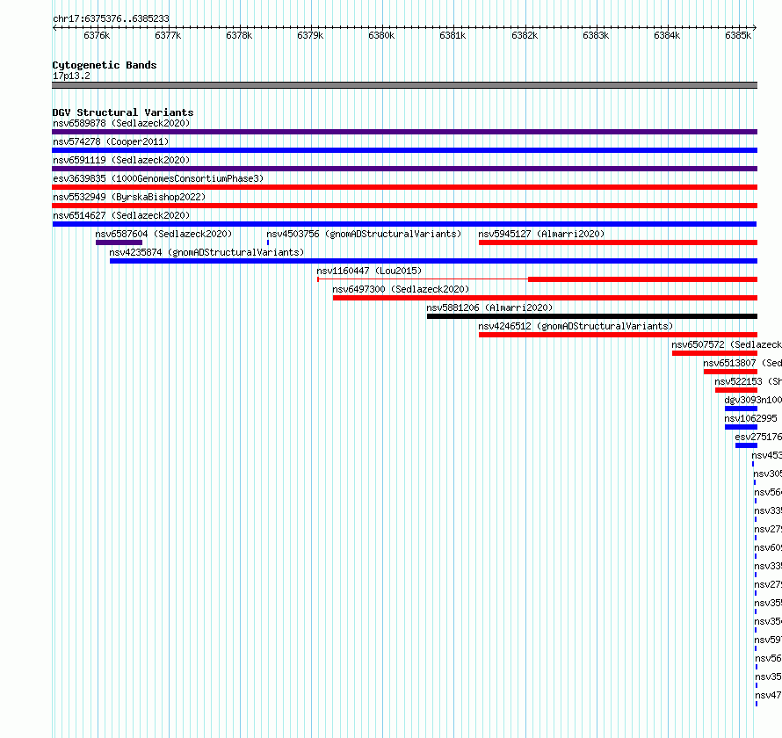The width and height of the screenshot is (782, 738).
Task: Click the 6379k ruler tick label
Action: click(310, 35)
